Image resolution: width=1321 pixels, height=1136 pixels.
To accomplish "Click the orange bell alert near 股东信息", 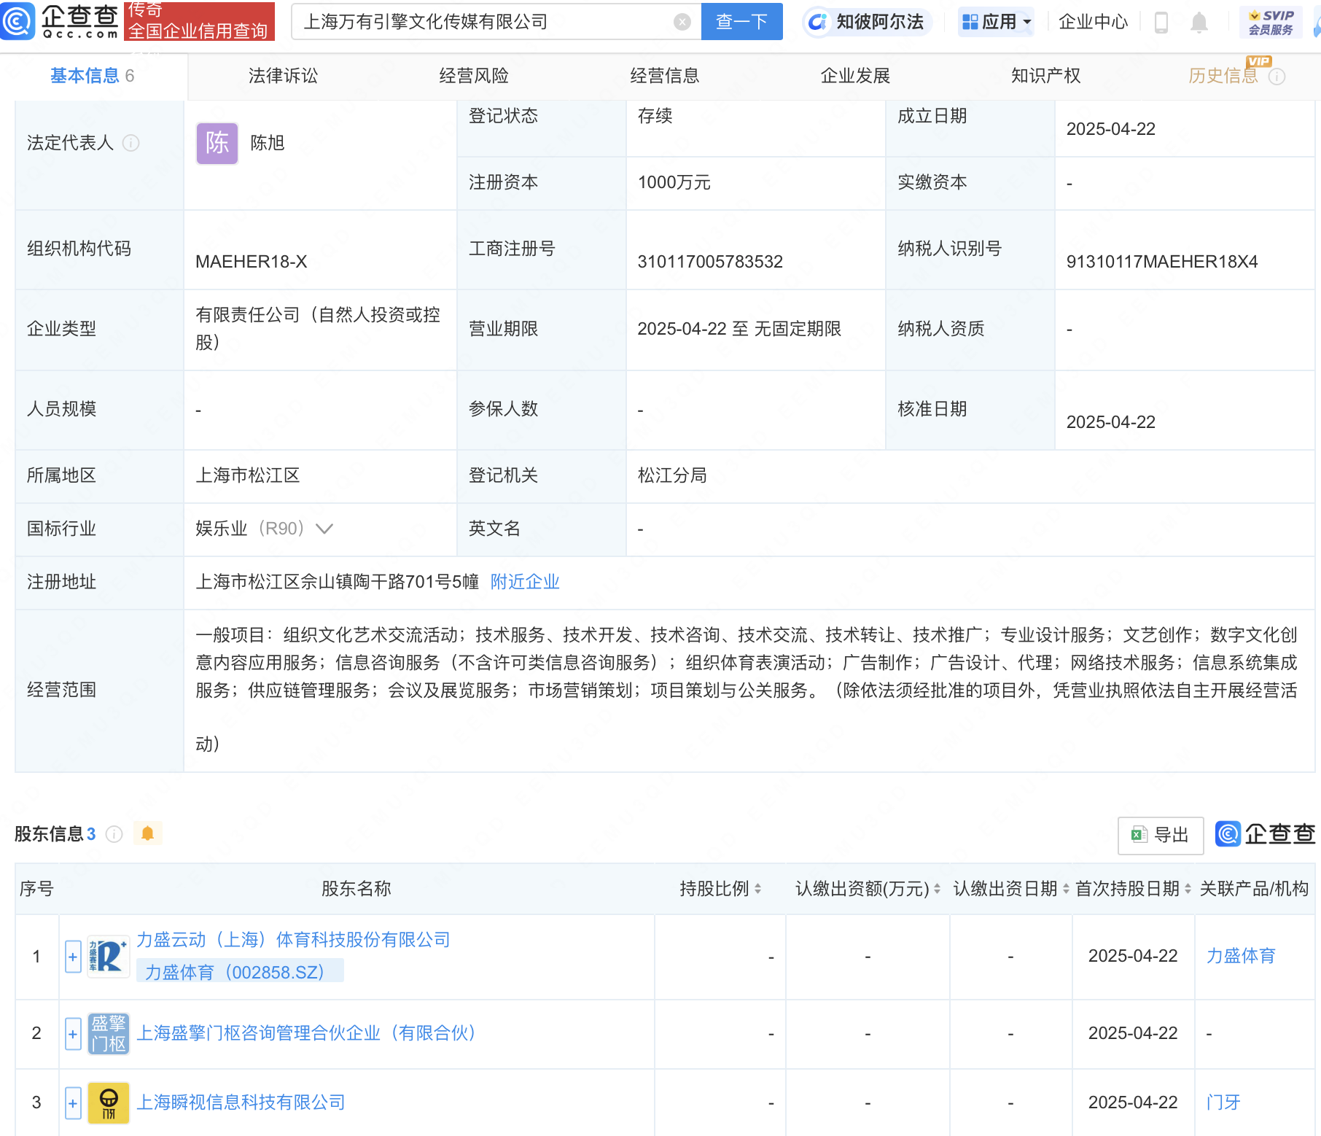I will pyautogui.click(x=147, y=833).
